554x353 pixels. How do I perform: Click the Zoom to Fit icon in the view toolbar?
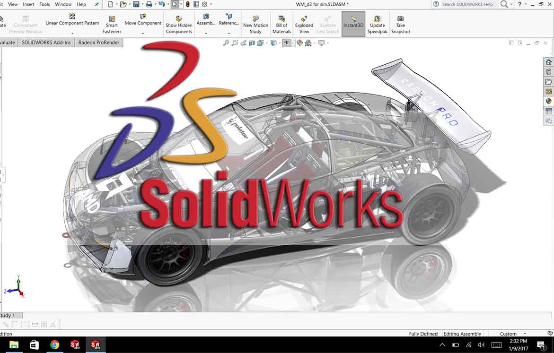click(226, 43)
